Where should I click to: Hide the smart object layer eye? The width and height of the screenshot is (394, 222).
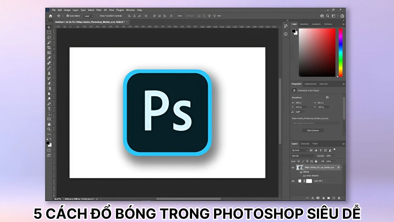tap(293, 167)
